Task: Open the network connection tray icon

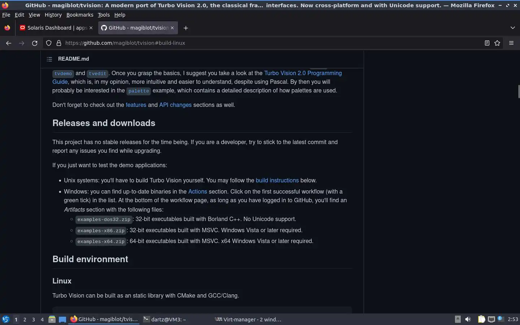Action: click(x=491, y=319)
